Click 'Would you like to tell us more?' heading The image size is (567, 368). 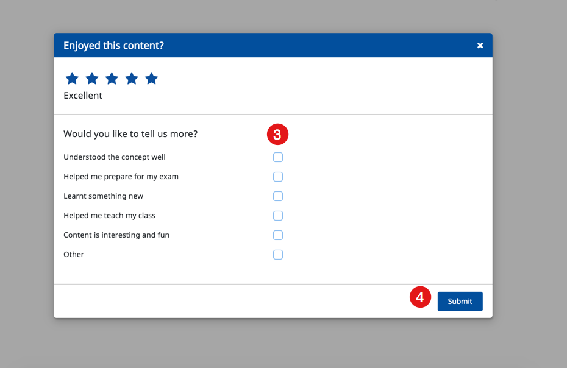[130, 134]
